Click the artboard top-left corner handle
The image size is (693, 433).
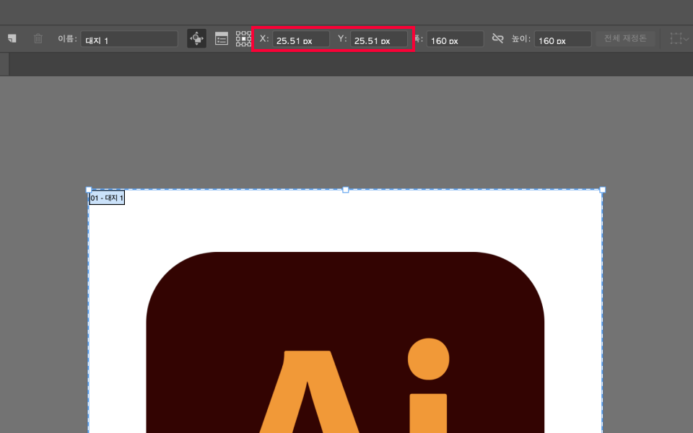[x=88, y=190]
